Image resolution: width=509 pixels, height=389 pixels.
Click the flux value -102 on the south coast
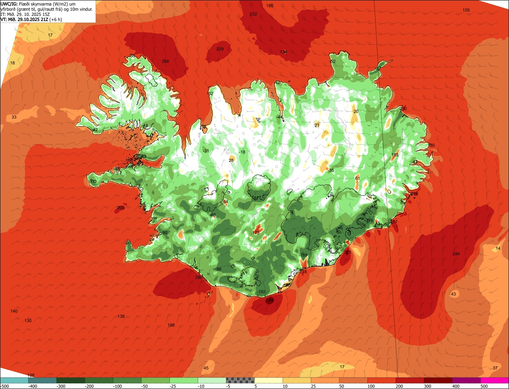pyautogui.click(x=261, y=292)
